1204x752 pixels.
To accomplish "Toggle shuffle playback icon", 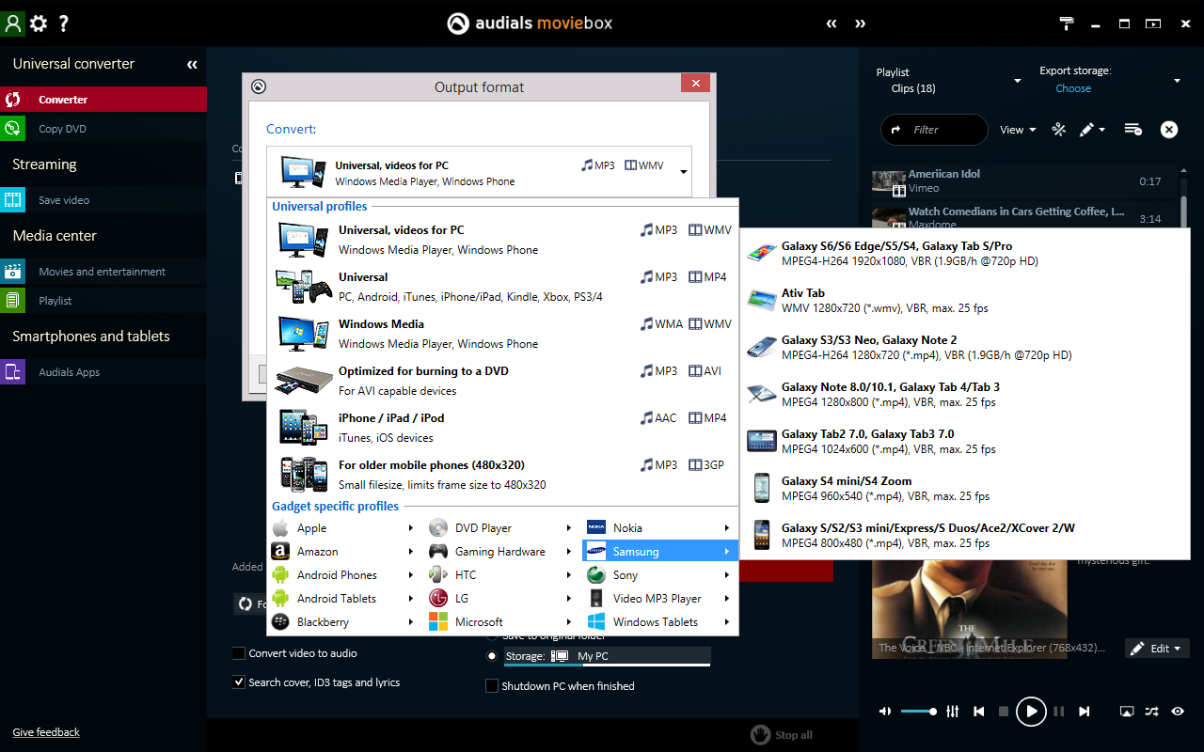I will tap(1151, 712).
